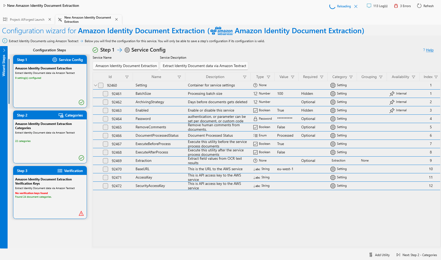Screen dimensions: 441x260
Task: Click the filter icon on the Category column
Action: 351,77
